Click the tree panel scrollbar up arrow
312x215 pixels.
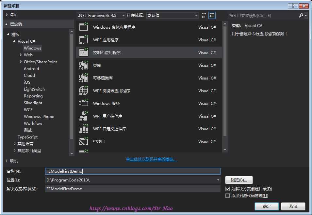(72, 31)
